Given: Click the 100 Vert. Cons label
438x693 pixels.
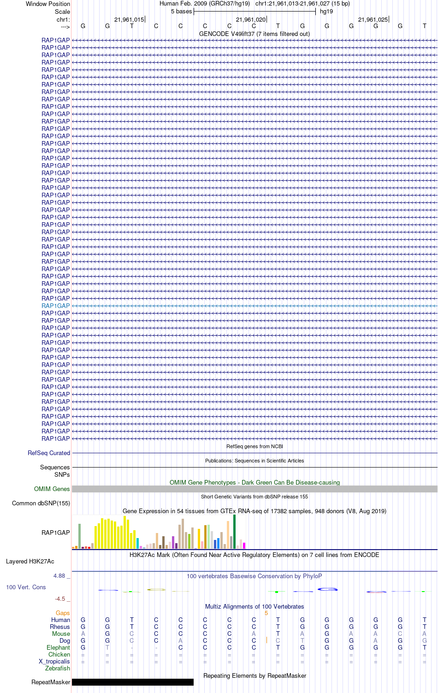Looking at the screenshot, I should click(26, 587).
